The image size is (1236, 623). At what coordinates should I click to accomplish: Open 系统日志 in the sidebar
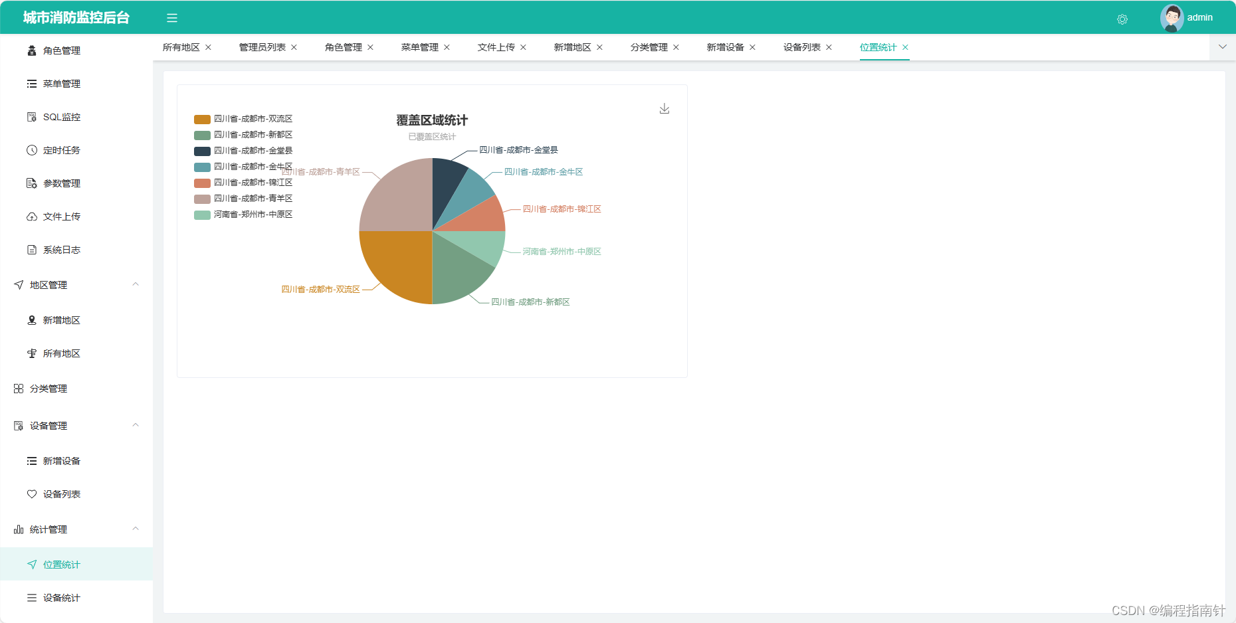click(76, 250)
